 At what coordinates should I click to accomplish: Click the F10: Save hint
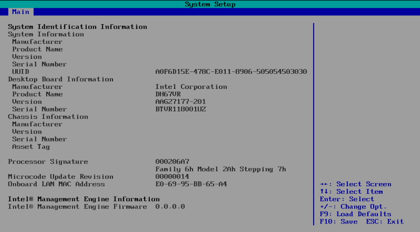pyautogui.click(x=339, y=222)
